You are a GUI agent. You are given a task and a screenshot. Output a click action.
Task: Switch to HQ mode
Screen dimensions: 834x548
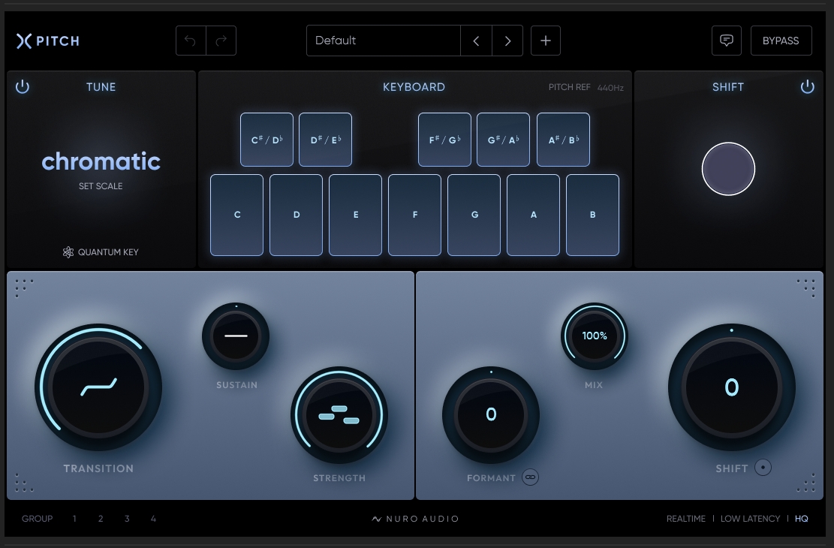(802, 519)
